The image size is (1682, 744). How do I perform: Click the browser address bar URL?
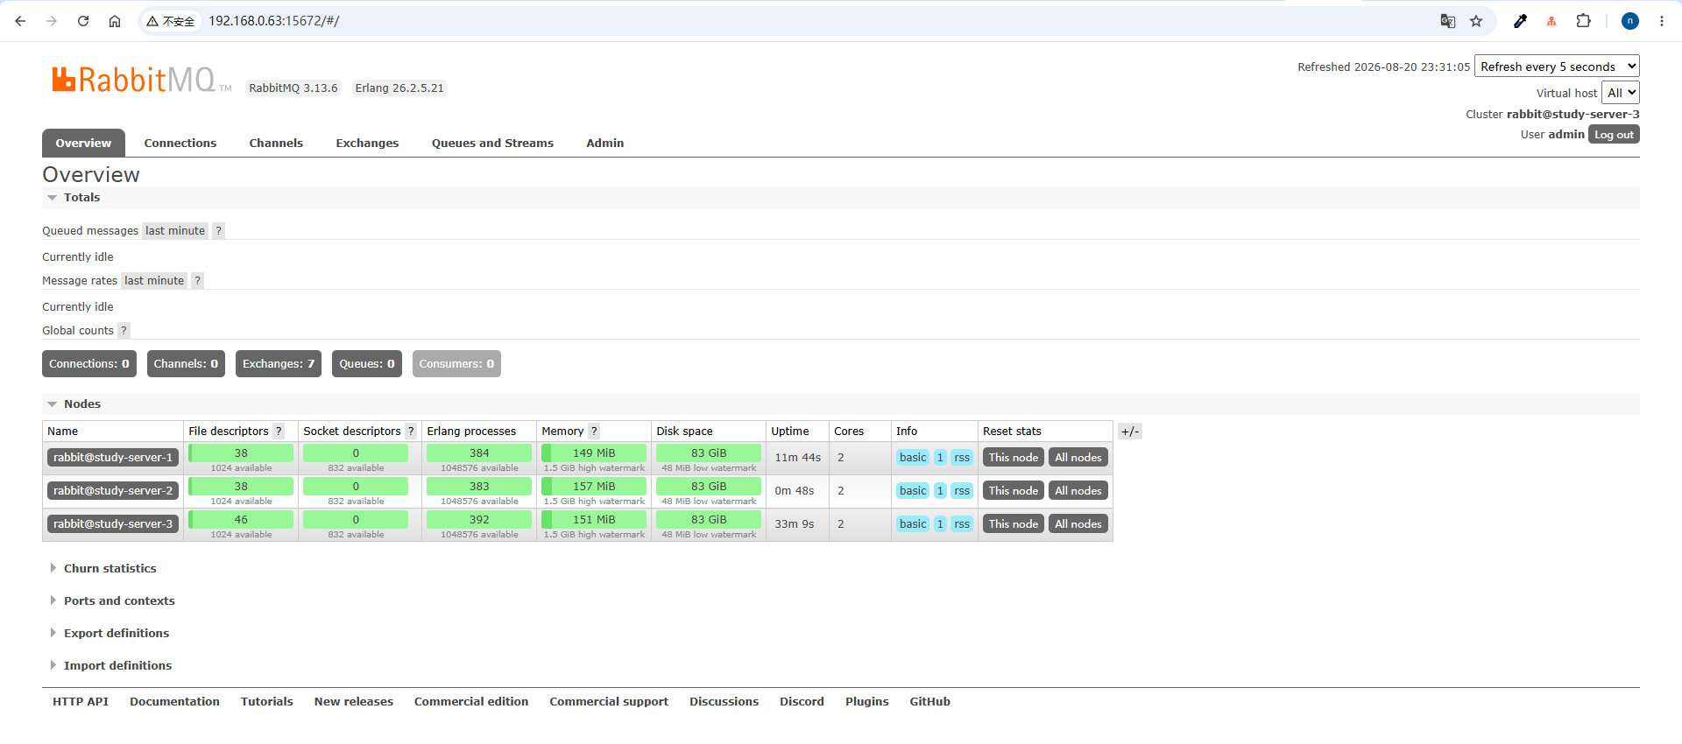tap(273, 21)
